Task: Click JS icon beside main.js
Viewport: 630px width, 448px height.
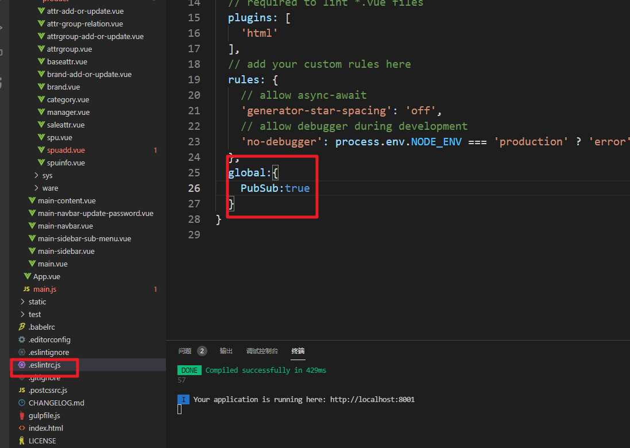Action: (26, 289)
